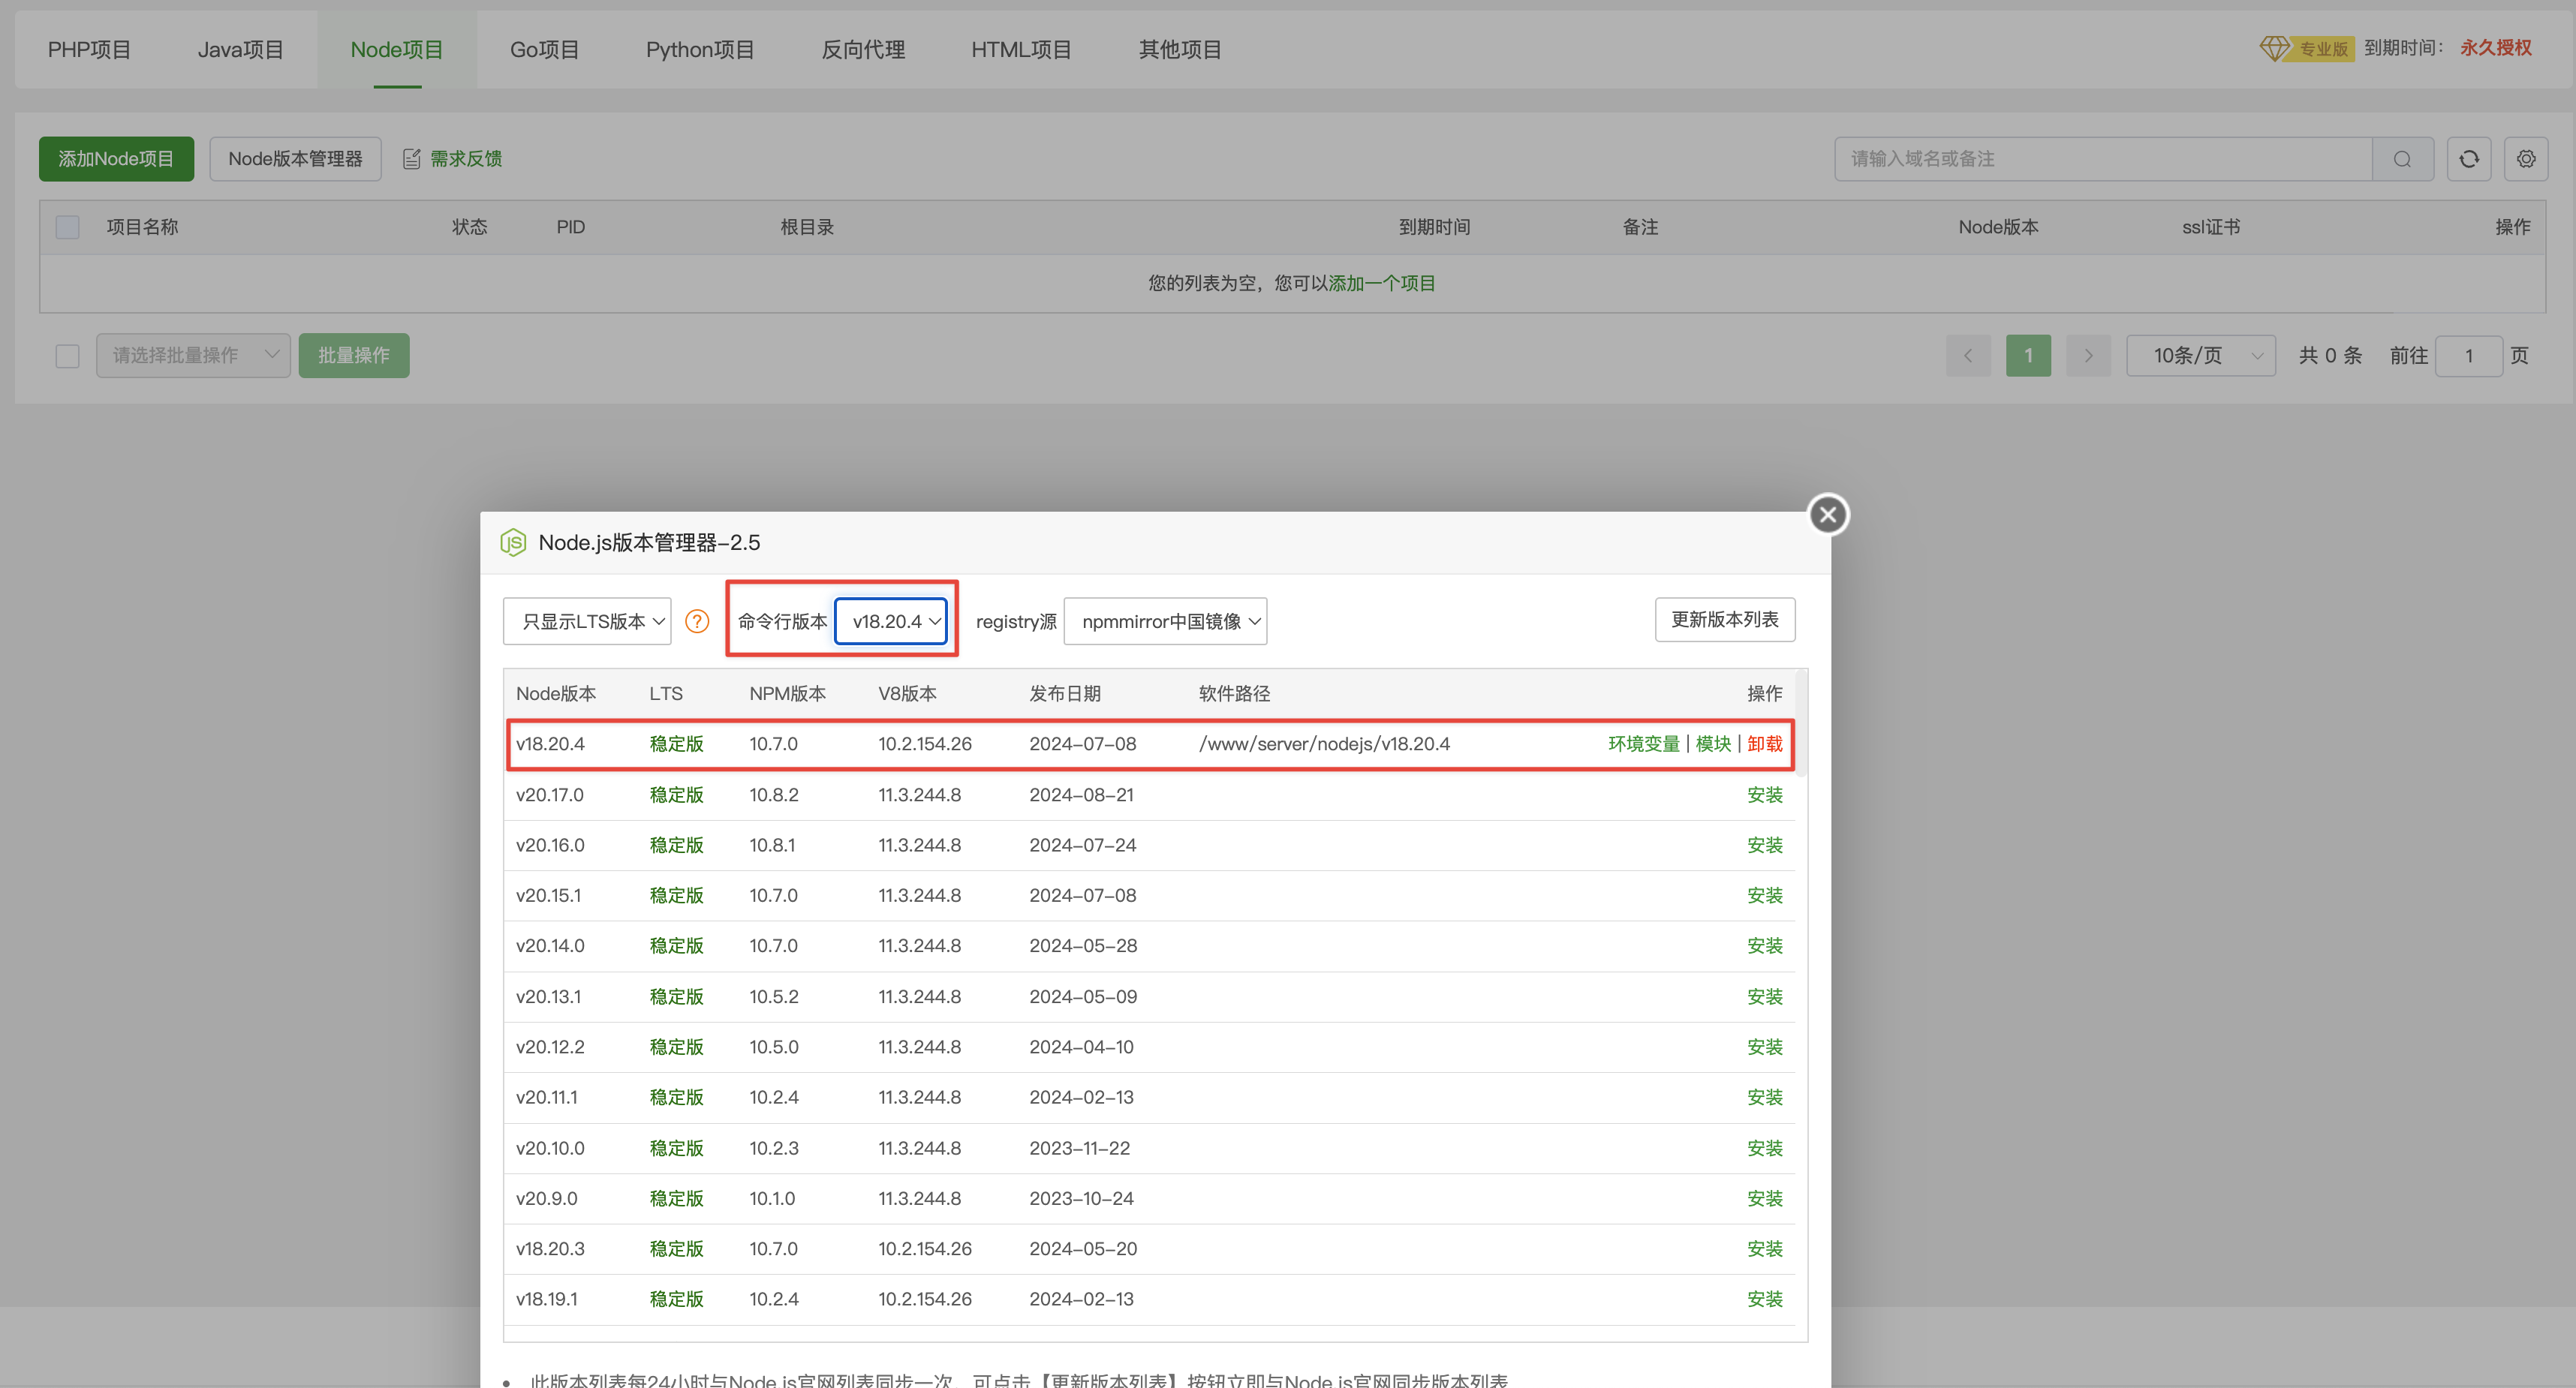Click the 永久授权 text

point(2496,48)
